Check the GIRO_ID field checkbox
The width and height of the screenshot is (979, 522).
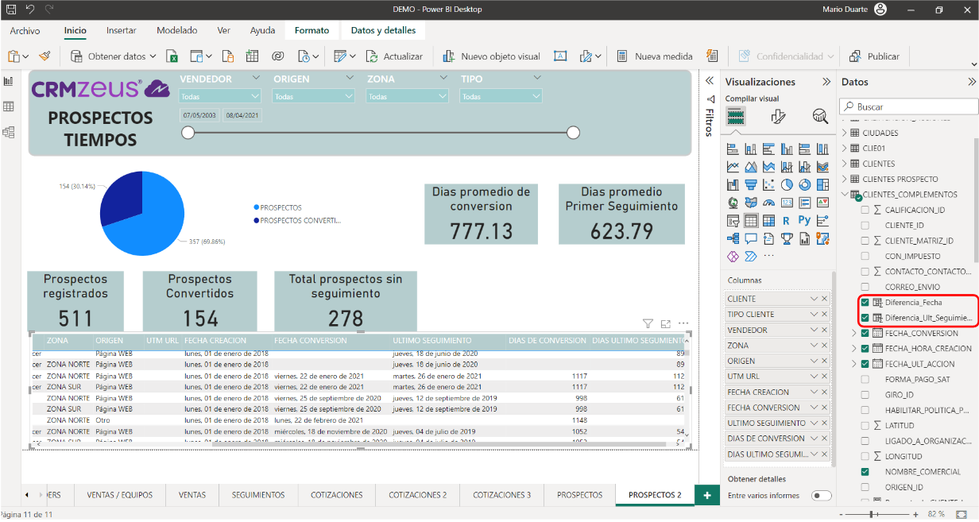pyautogui.click(x=865, y=395)
